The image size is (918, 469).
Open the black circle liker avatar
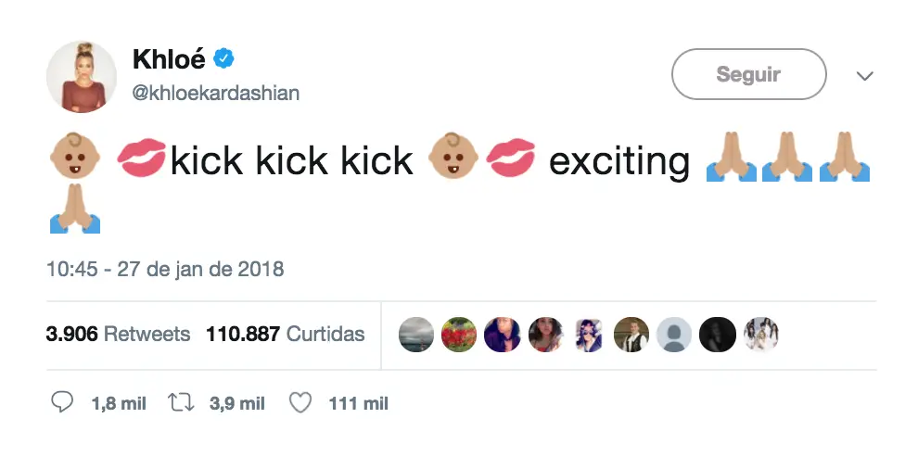(718, 335)
